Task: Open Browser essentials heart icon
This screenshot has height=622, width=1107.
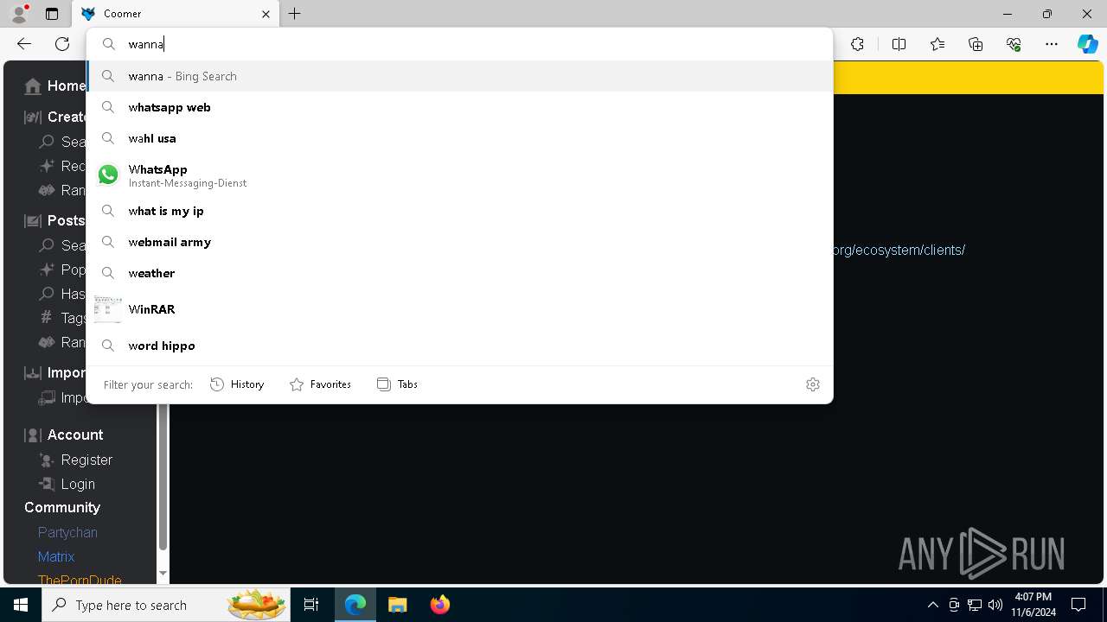Action: point(1014,44)
